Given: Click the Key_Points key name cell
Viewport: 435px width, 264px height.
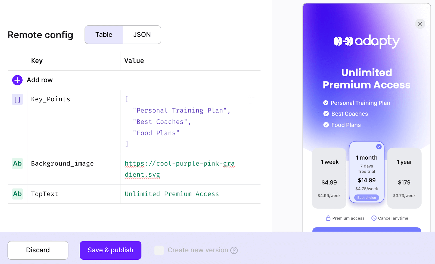Looking at the screenshot, I should pyautogui.click(x=74, y=122).
